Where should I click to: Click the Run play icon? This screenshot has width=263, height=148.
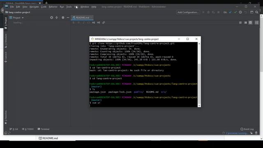coord(203,12)
